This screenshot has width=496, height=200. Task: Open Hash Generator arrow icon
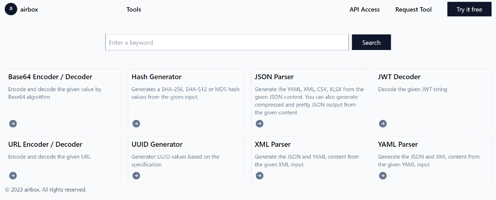(136, 124)
